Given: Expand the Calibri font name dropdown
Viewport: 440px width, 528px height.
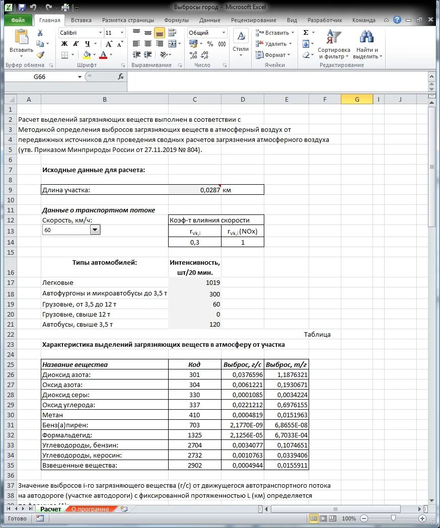Looking at the screenshot, I should click(x=100, y=33).
